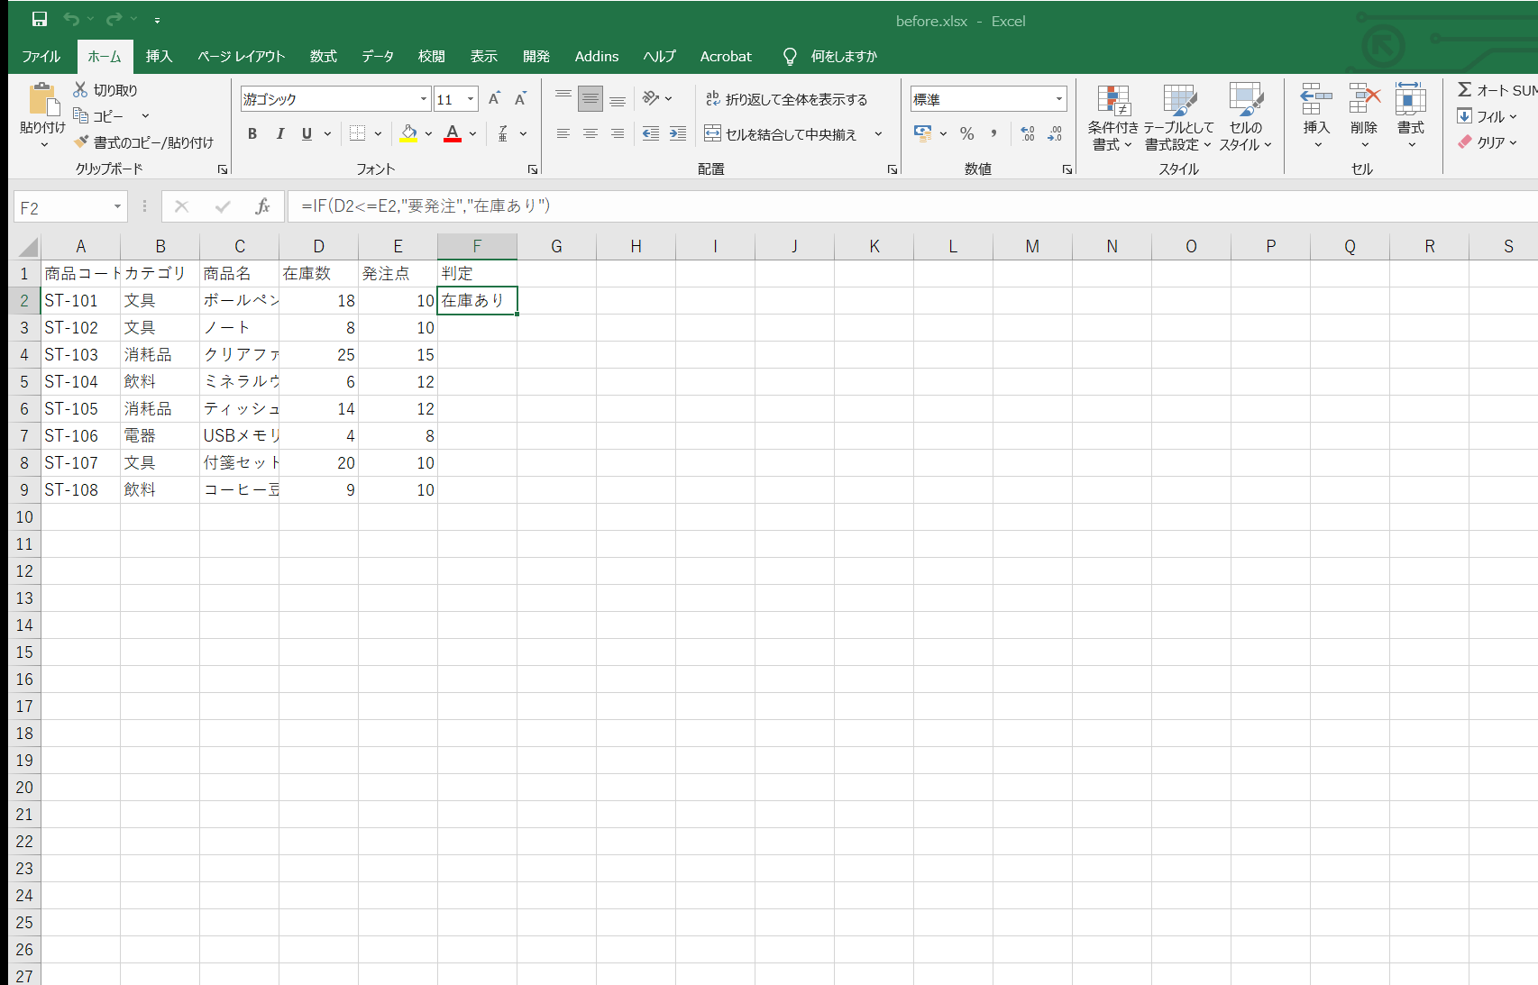1538x985 pixels.
Task: Apply the red font color A
Action: click(453, 133)
